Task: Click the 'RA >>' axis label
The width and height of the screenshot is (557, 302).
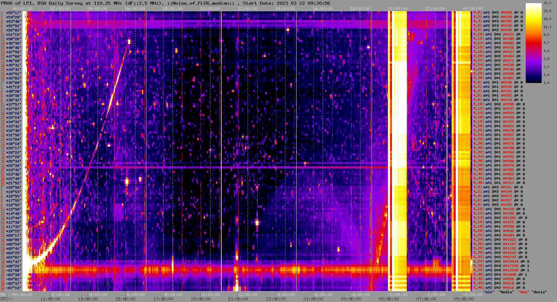Action: pyautogui.click(x=6, y=295)
